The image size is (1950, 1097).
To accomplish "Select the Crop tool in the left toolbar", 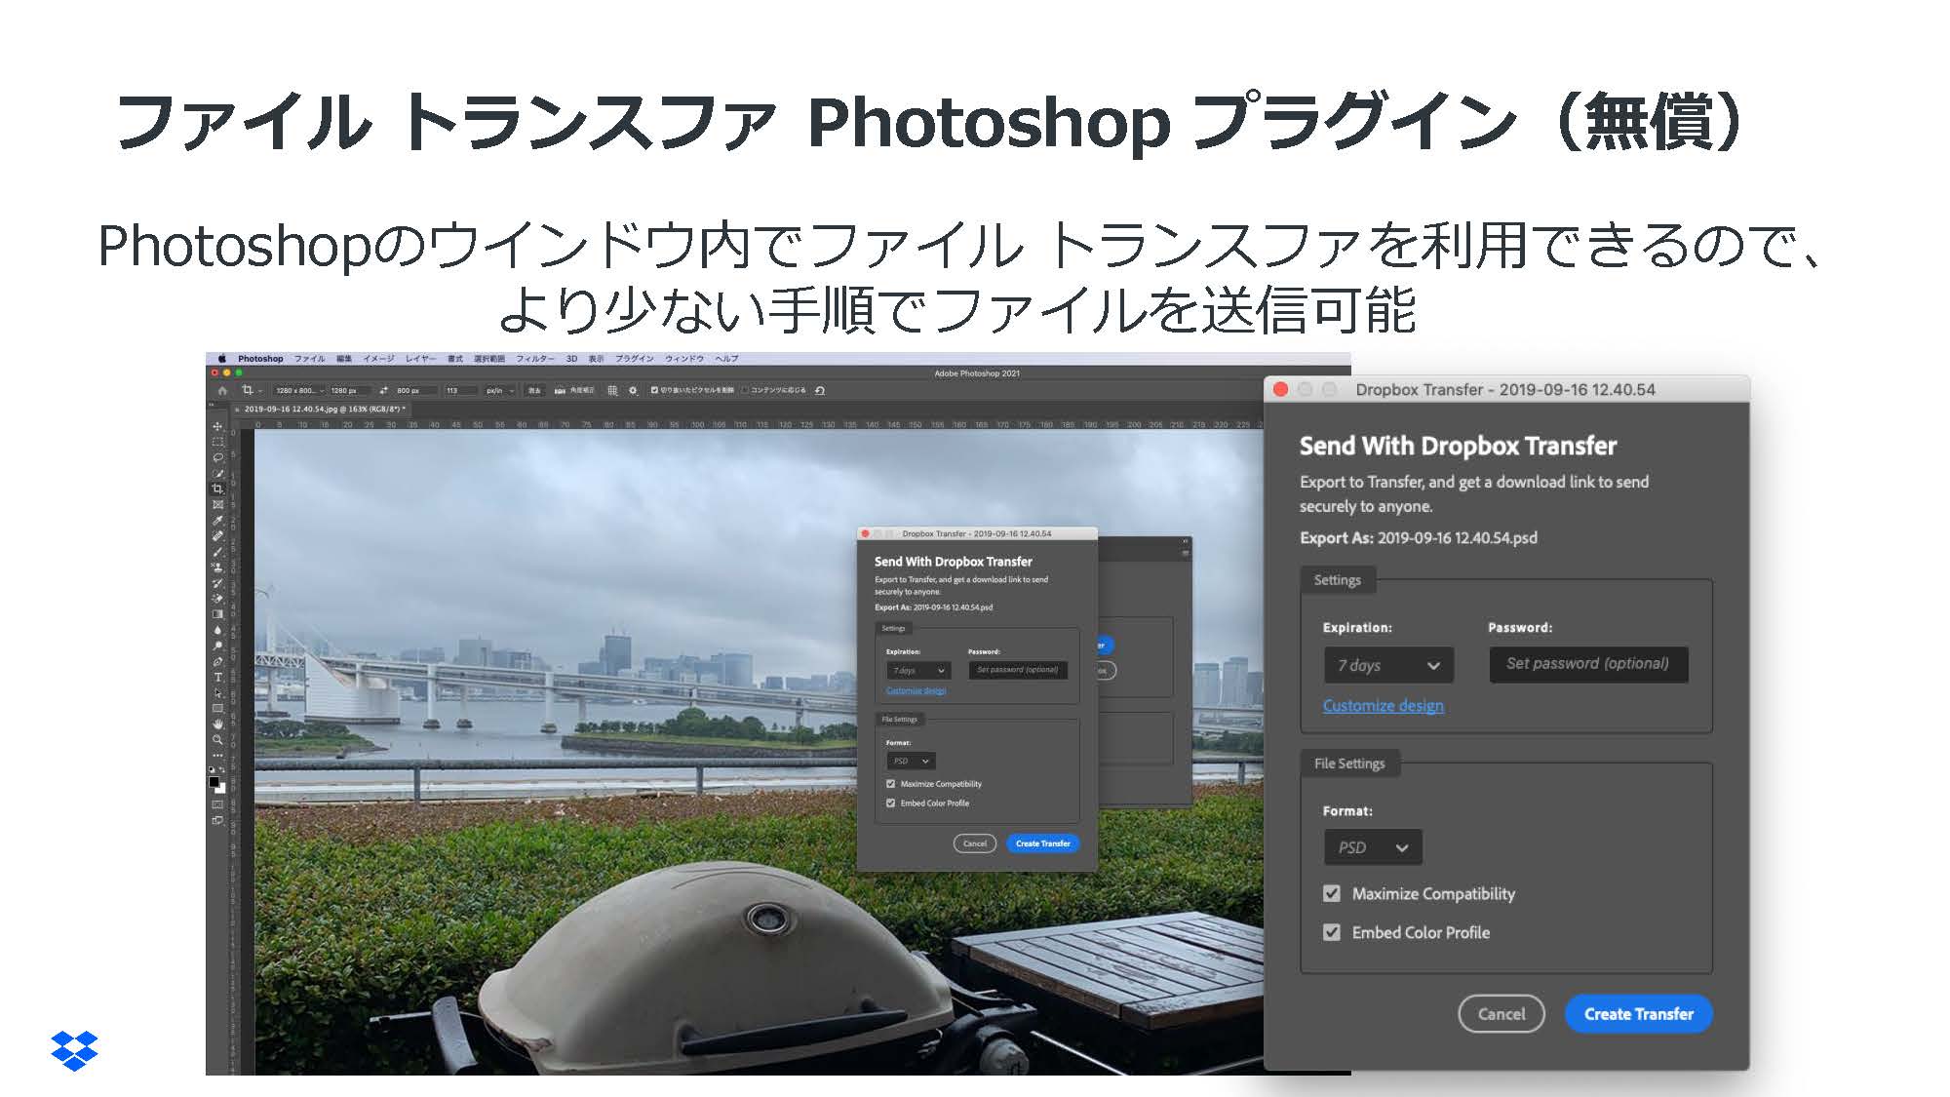I will [217, 489].
